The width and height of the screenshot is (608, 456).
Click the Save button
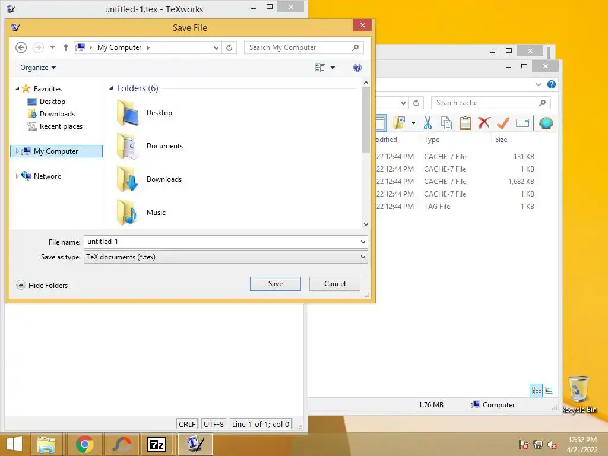click(275, 284)
